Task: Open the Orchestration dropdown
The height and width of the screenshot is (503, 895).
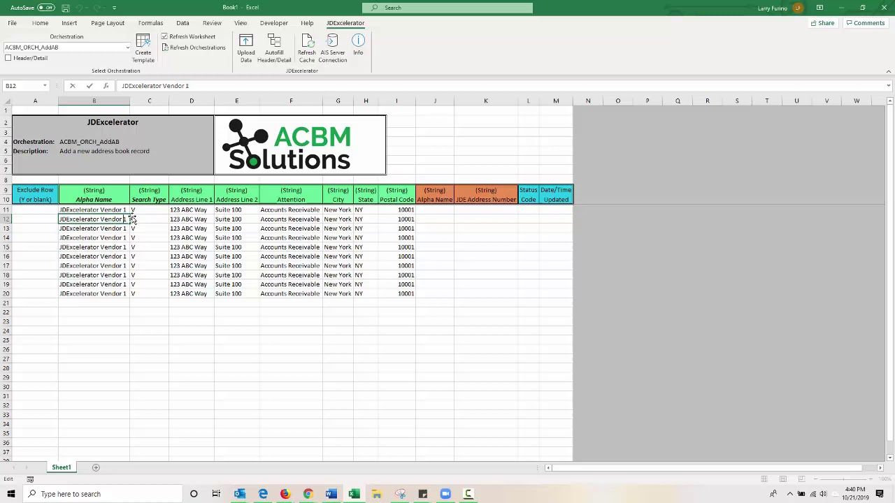Action: click(127, 48)
